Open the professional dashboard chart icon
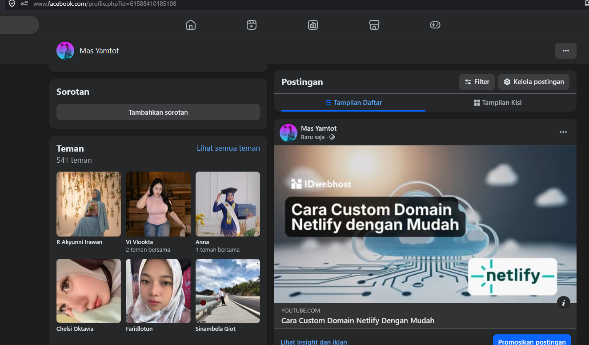 tap(313, 25)
